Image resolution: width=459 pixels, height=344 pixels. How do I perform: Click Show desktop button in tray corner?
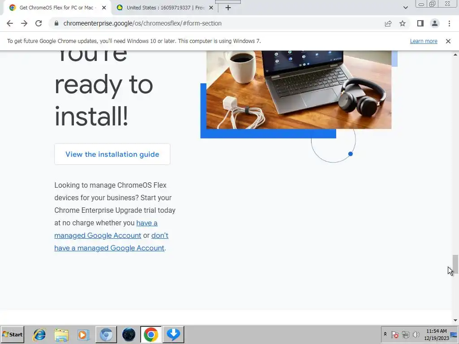(455, 334)
